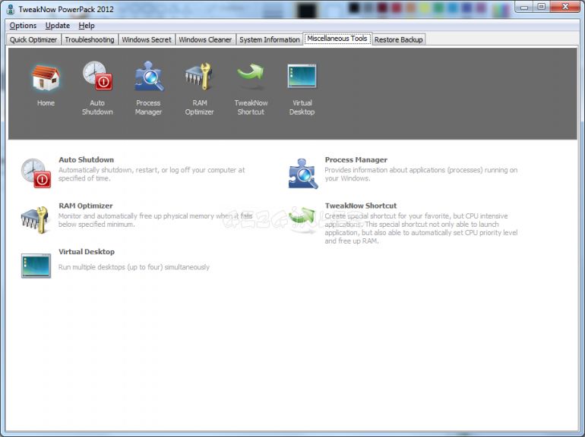The height and width of the screenshot is (437, 585).
Task: Click the Process Manager heading link
Action: (x=356, y=160)
